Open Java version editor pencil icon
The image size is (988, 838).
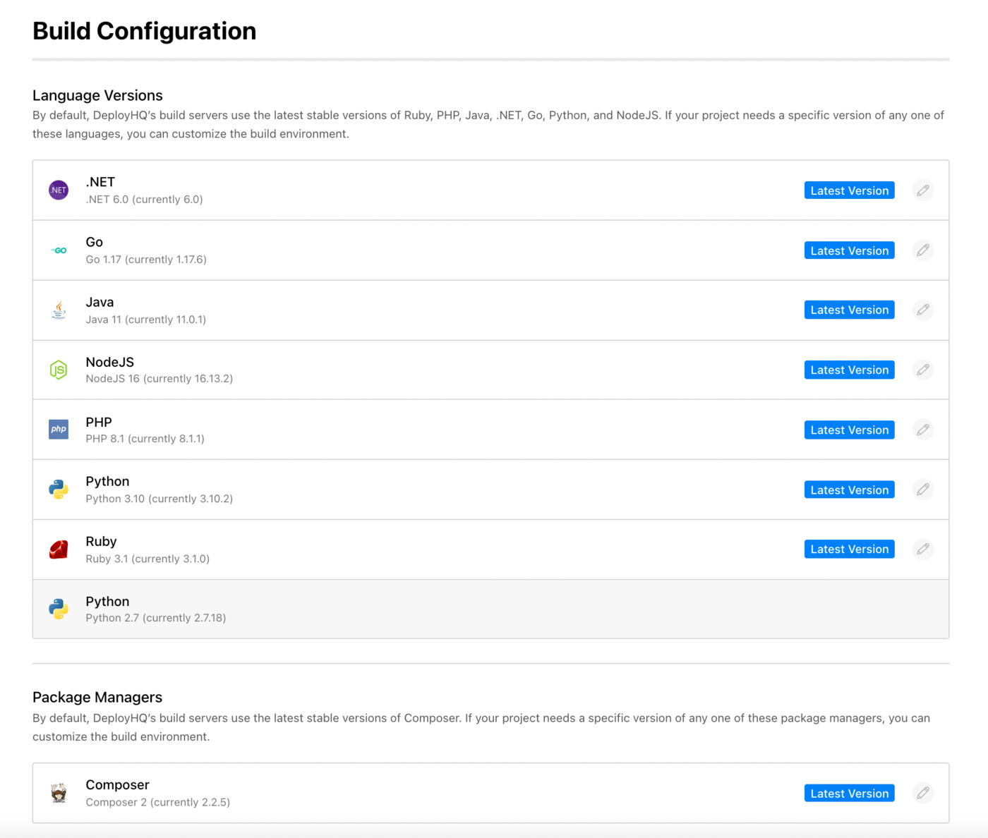(923, 310)
